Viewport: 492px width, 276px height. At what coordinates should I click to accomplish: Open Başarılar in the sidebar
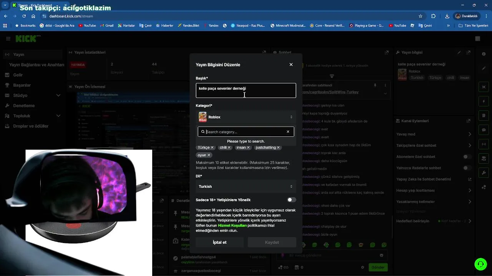pyautogui.click(x=22, y=85)
